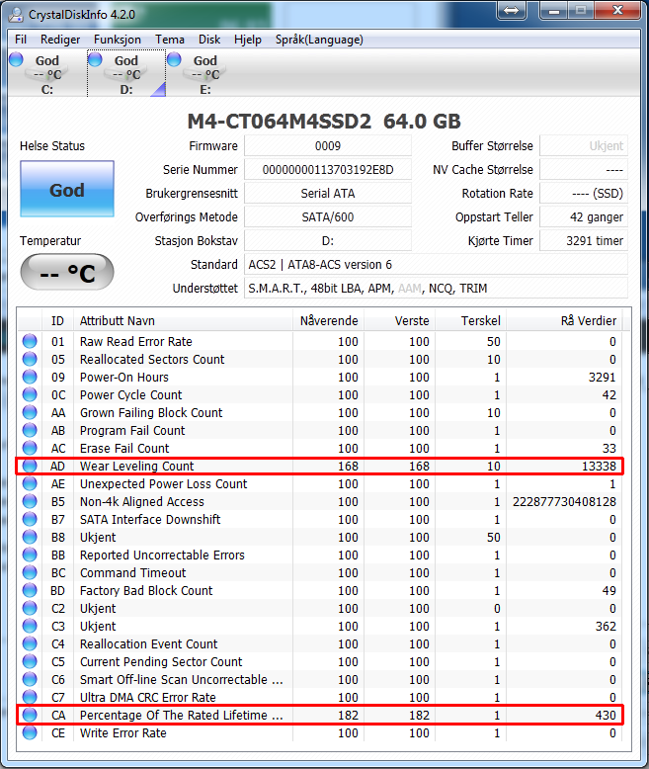Select the 'Wear Leveling Count' attribute name
Screen dimensions: 649x769
(136, 466)
